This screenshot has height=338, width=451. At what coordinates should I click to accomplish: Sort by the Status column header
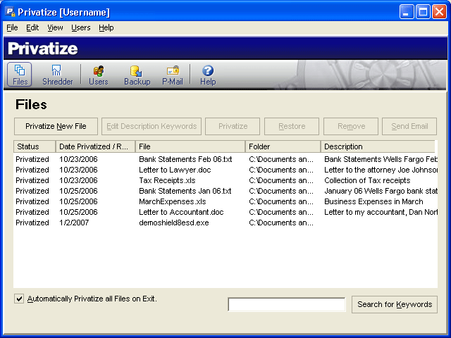point(35,146)
